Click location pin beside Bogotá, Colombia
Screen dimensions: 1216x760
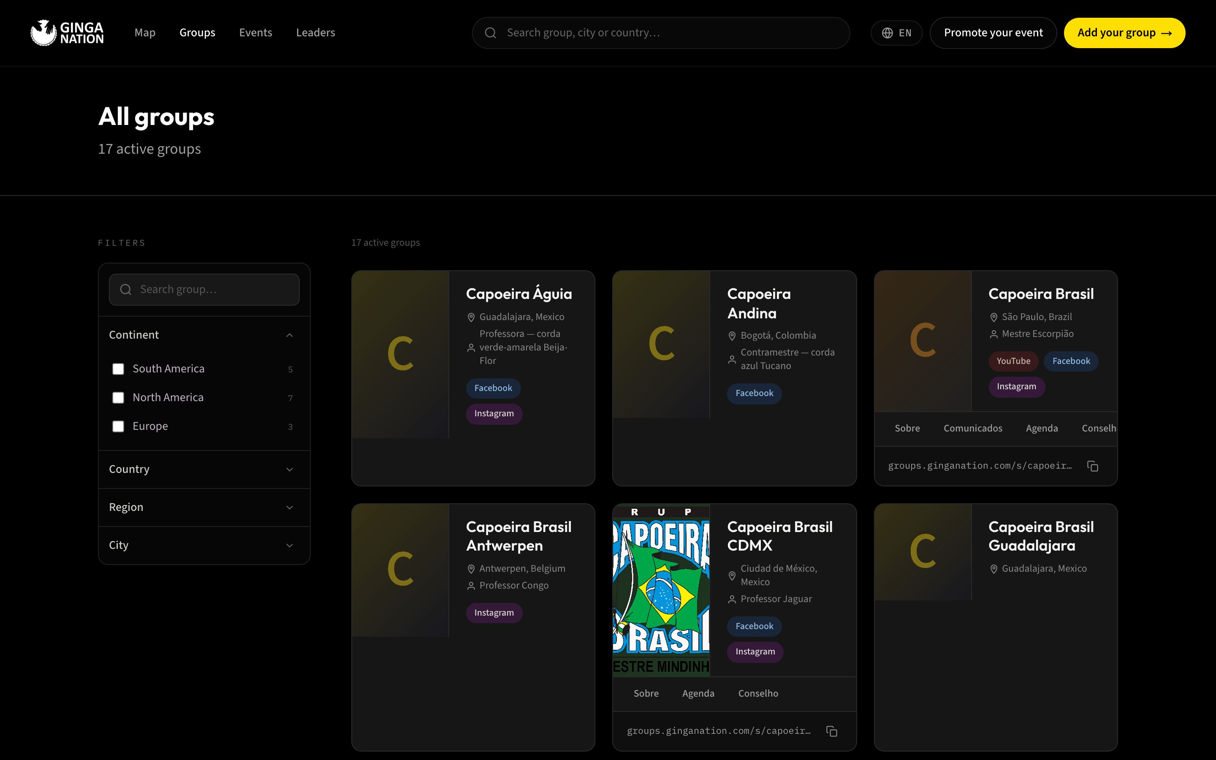tap(732, 336)
